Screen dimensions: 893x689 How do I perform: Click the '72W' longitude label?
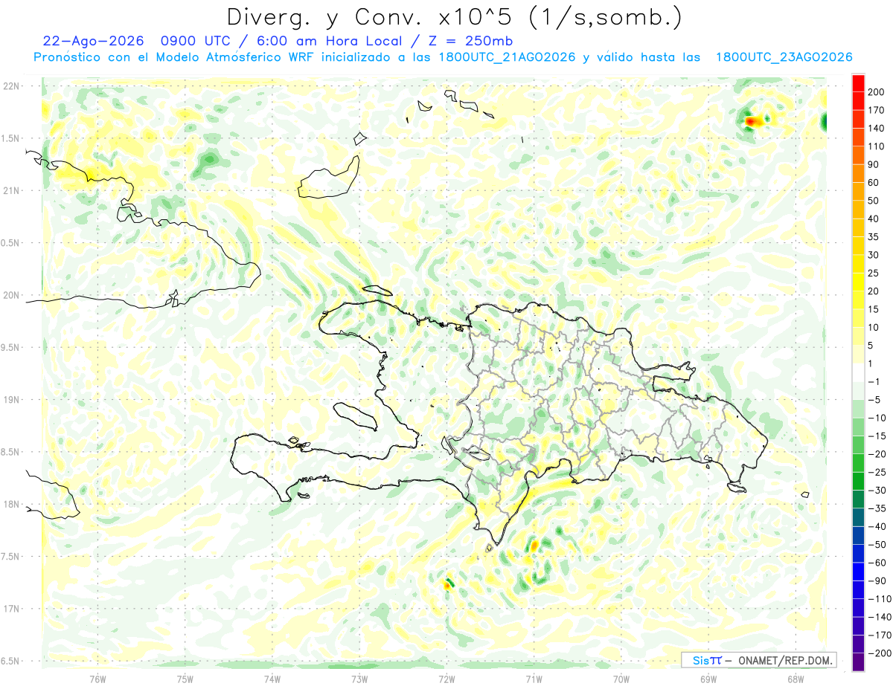pos(446,678)
